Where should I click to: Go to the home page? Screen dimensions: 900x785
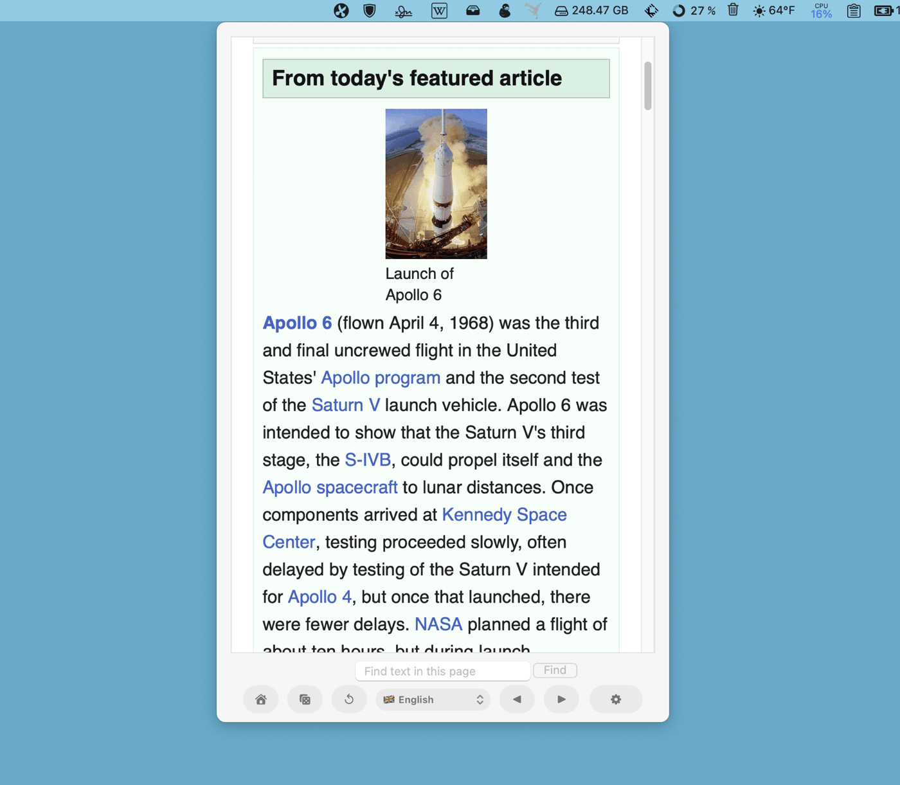coord(260,699)
